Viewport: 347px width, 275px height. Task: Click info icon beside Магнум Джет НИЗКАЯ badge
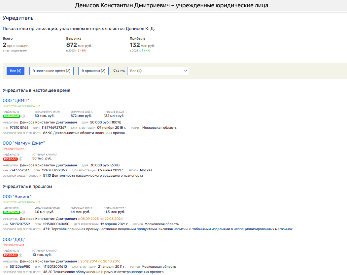[x=20, y=159]
